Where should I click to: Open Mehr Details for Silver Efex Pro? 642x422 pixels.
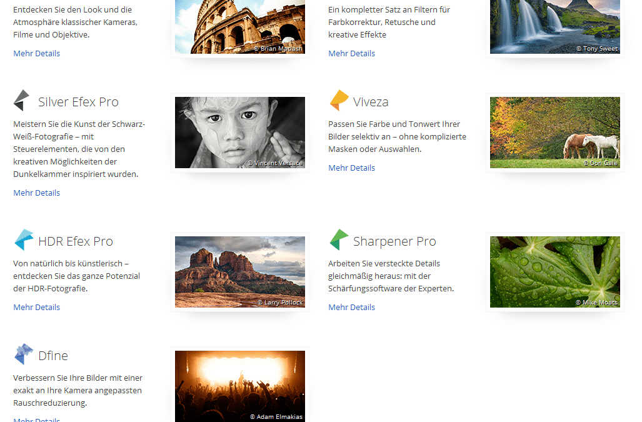pyautogui.click(x=36, y=193)
